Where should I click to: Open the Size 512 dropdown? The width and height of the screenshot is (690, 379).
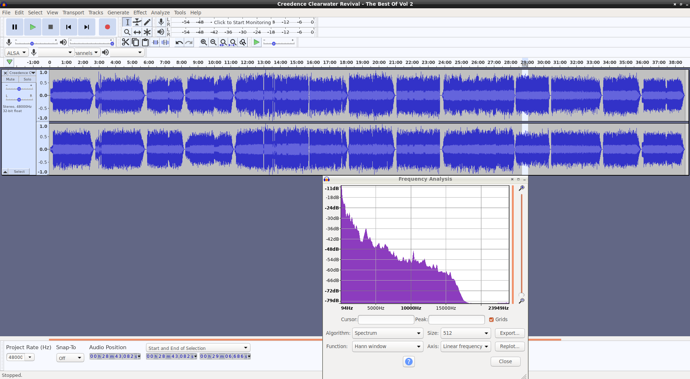tap(466, 333)
